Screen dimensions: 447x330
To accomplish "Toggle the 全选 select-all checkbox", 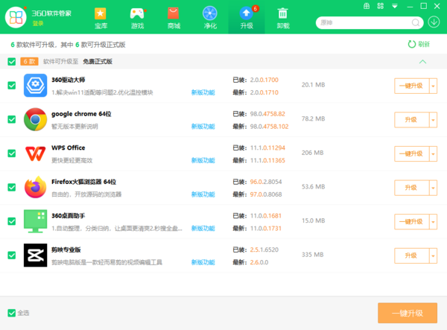I will pyautogui.click(x=11, y=313).
